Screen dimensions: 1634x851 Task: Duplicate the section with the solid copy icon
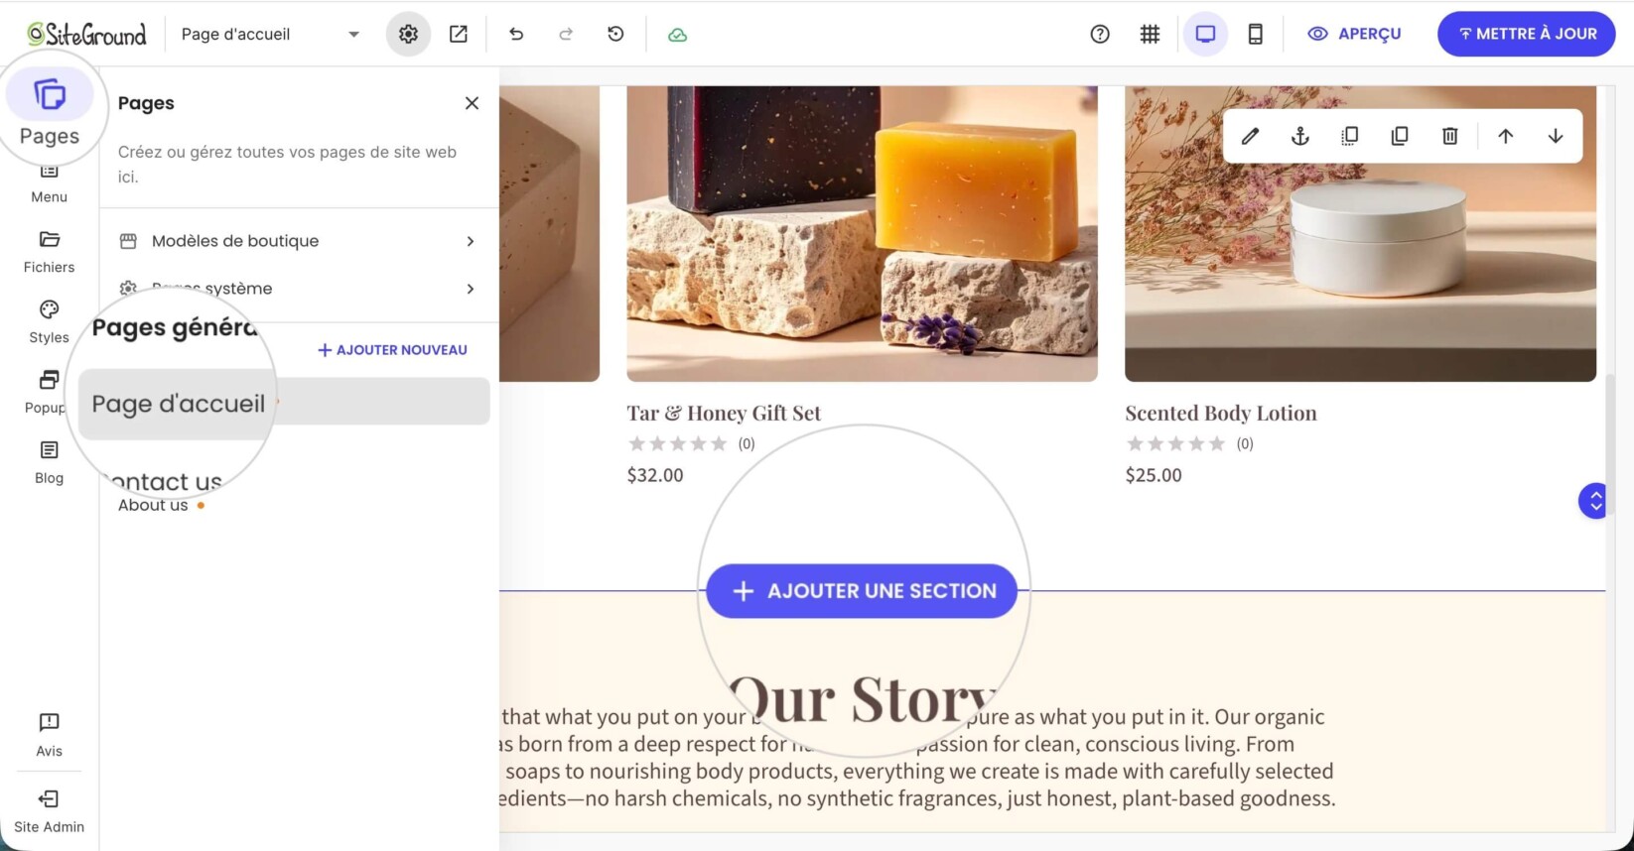(x=1400, y=136)
